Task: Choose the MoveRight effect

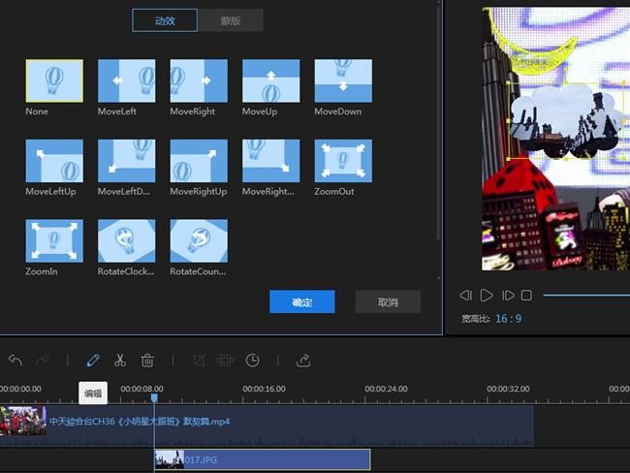Action: (x=199, y=80)
